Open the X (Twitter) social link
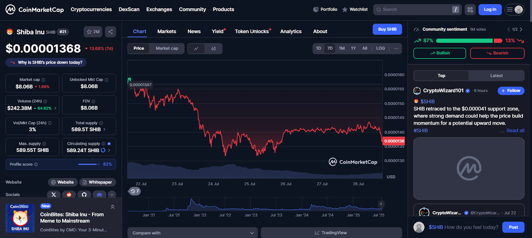The width and height of the screenshot is (532, 238). click(x=54, y=195)
